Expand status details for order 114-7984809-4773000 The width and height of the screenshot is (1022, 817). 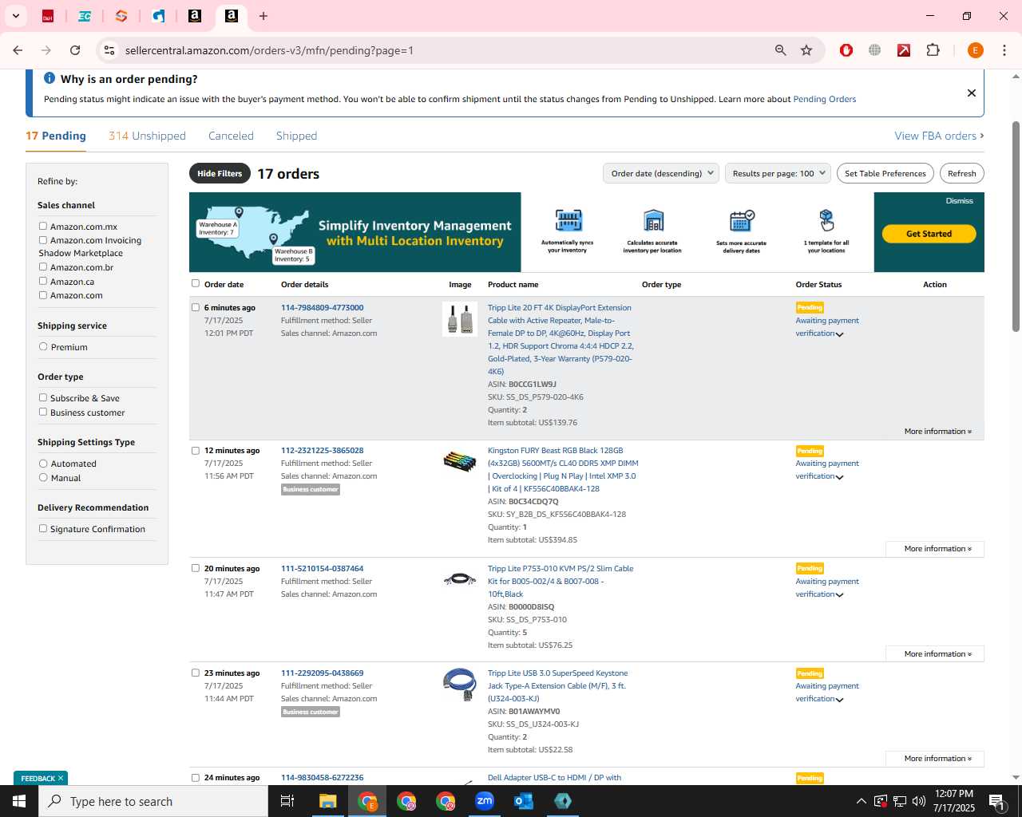[839, 334]
